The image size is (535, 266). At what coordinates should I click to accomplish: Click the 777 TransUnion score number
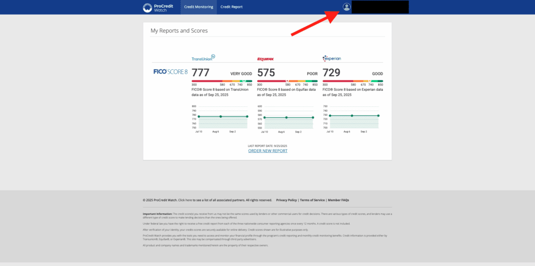click(201, 72)
